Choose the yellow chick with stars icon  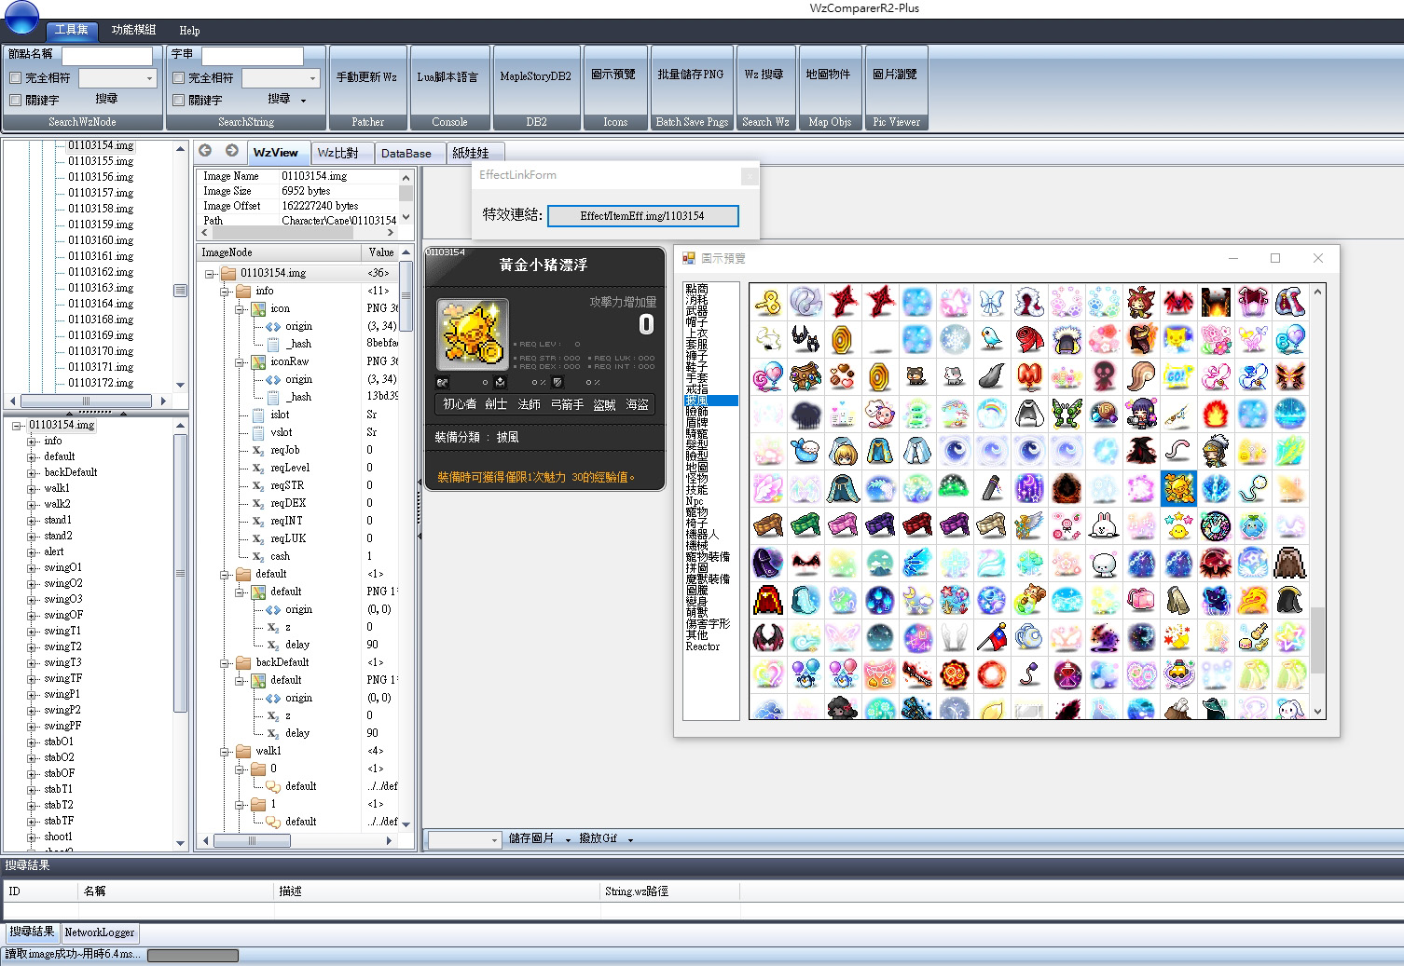pyautogui.click(x=1178, y=525)
